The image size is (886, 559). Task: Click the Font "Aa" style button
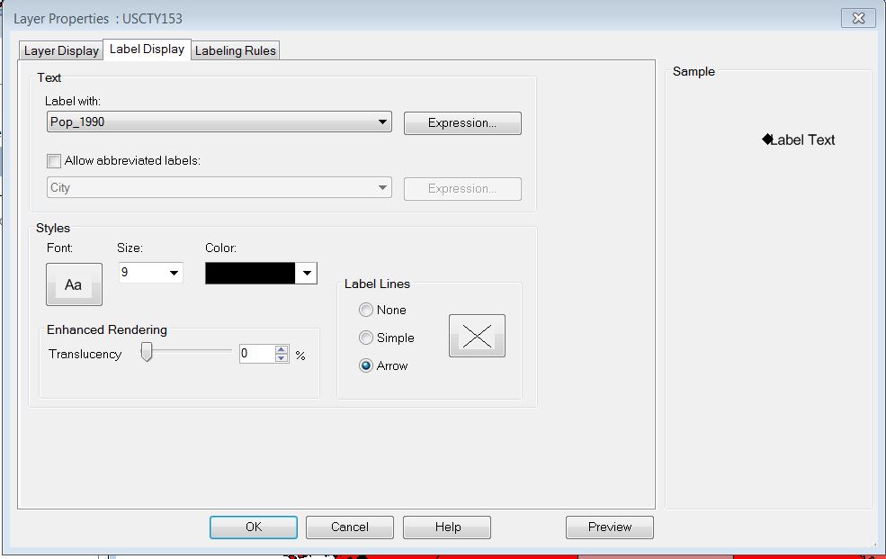pyautogui.click(x=73, y=284)
